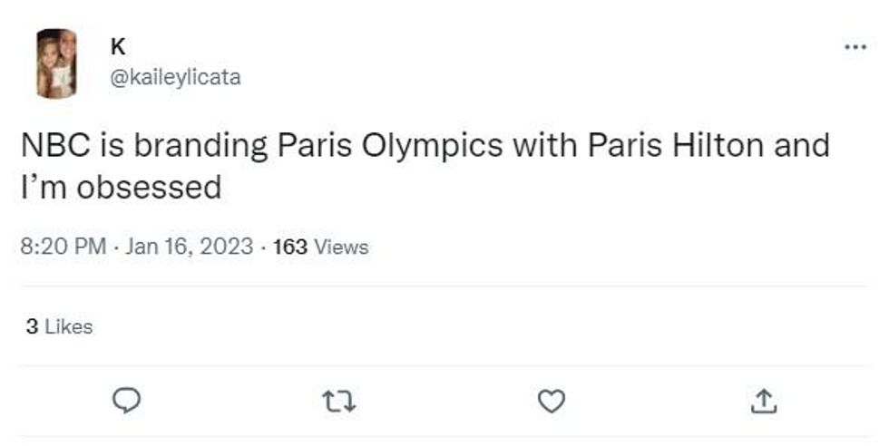Click the bold 163 view count number

click(x=289, y=247)
